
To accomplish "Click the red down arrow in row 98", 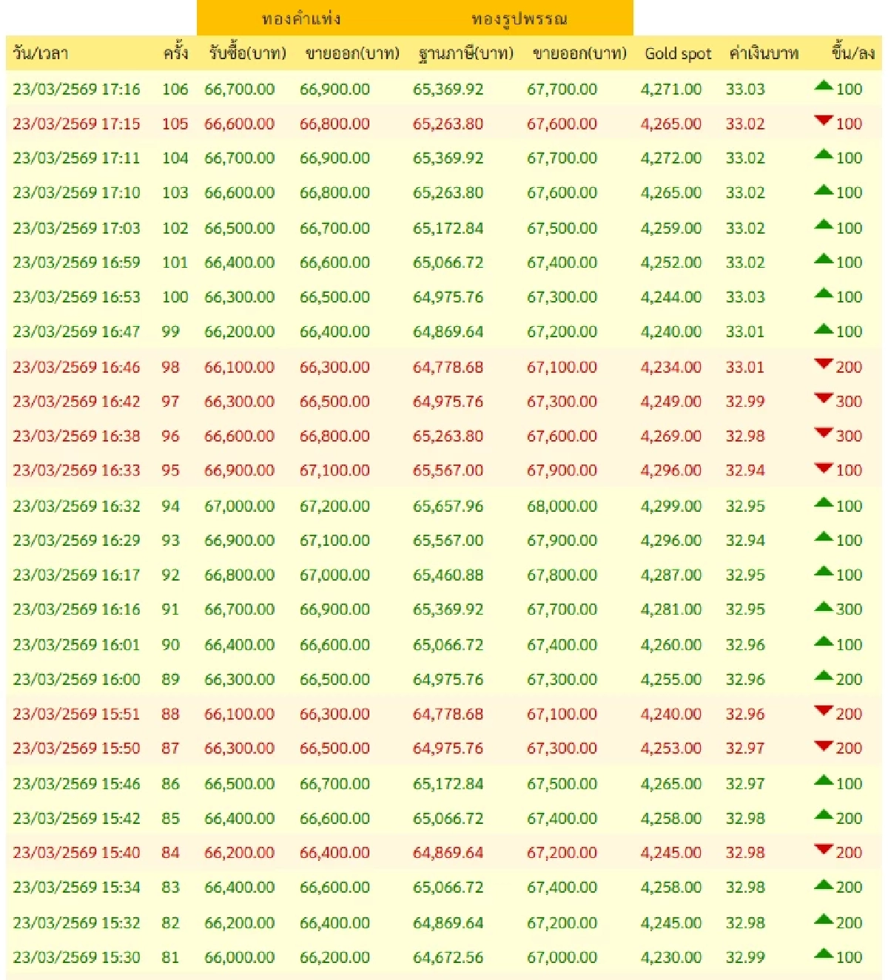I will (823, 364).
